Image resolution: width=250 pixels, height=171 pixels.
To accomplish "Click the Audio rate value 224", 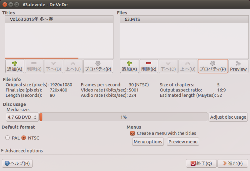I will click(x=132, y=95).
